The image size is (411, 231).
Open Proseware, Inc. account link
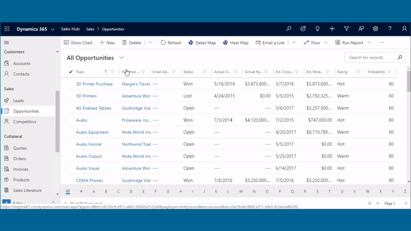[136, 120]
